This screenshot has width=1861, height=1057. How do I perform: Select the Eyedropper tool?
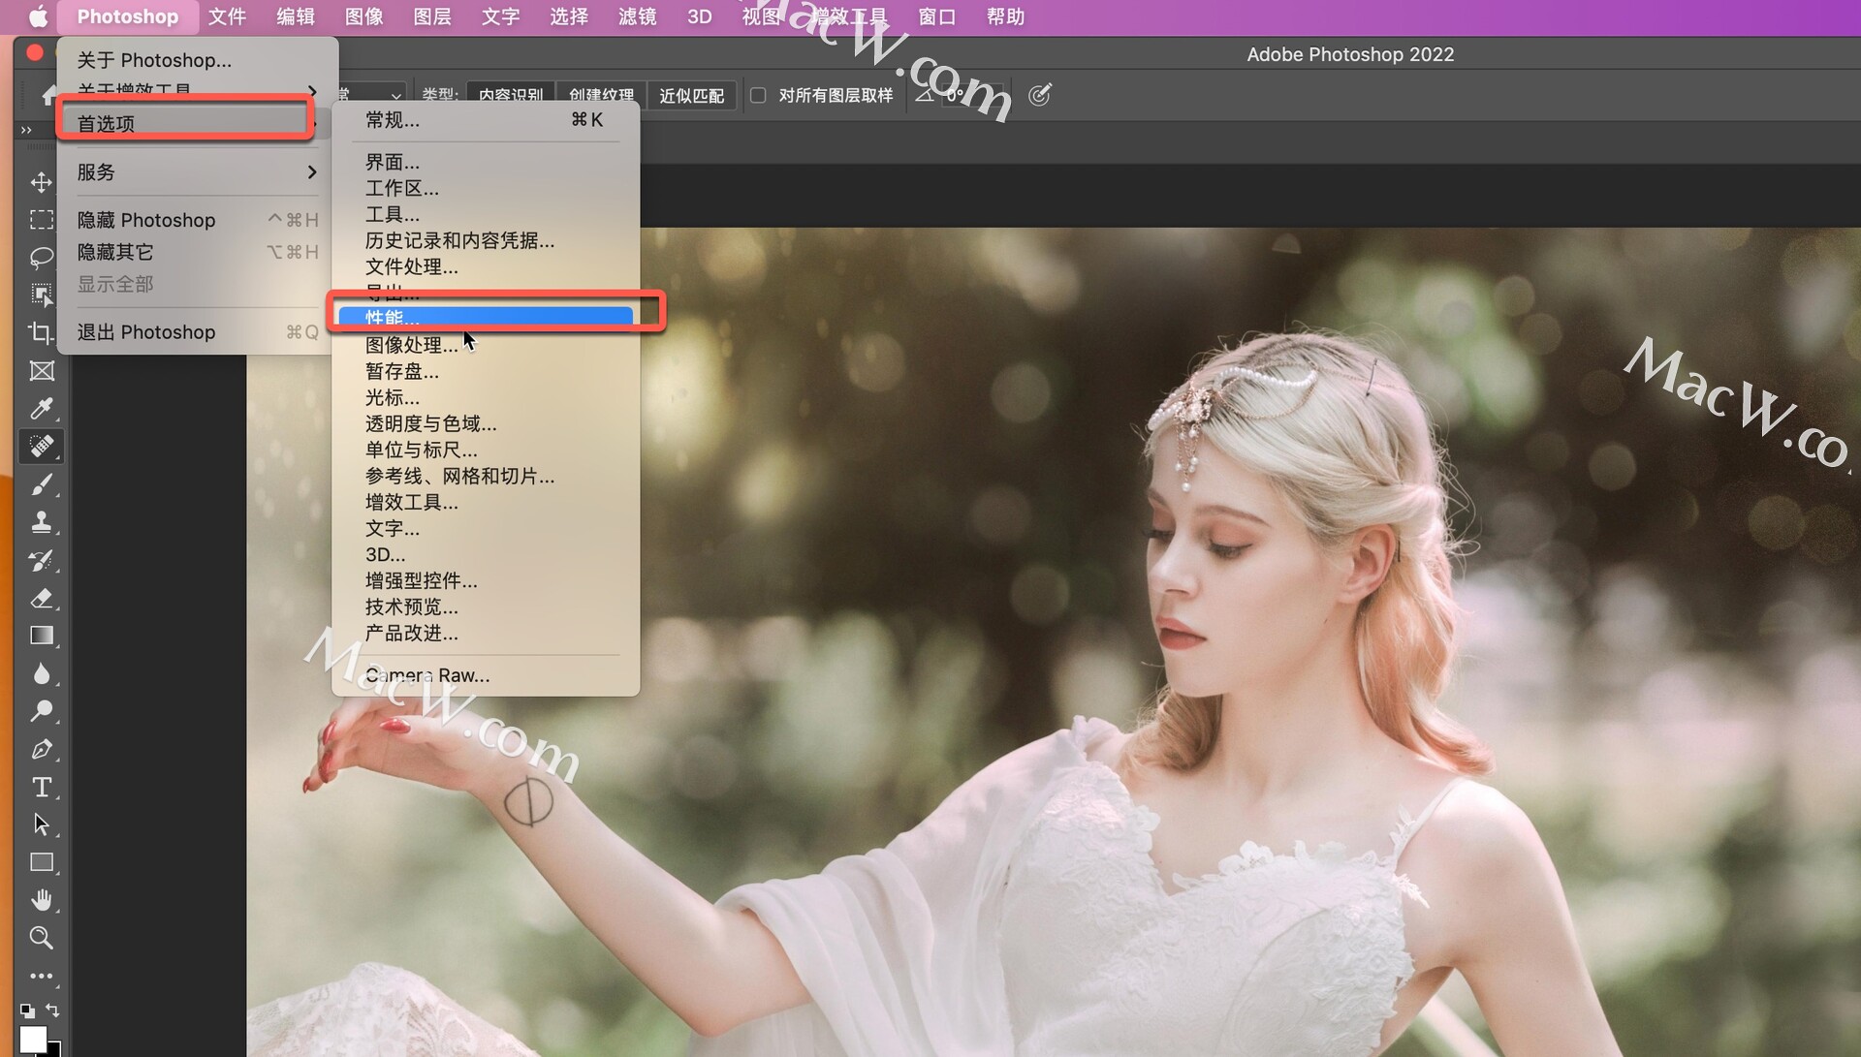coord(41,409)
